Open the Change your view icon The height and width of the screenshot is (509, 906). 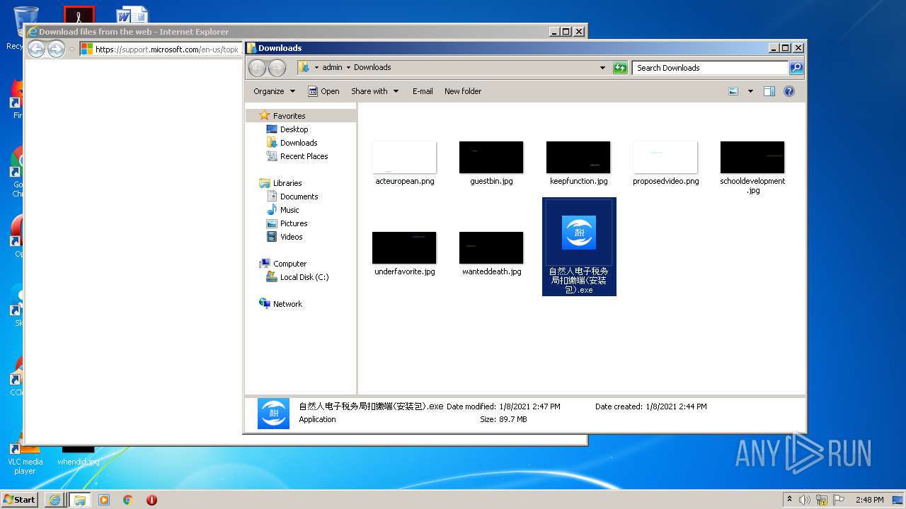(x=733, y=91)
